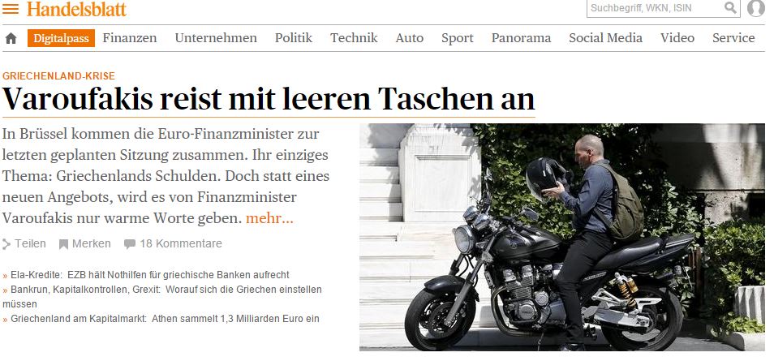Open the Digitalpass tab

coord(61,38)
